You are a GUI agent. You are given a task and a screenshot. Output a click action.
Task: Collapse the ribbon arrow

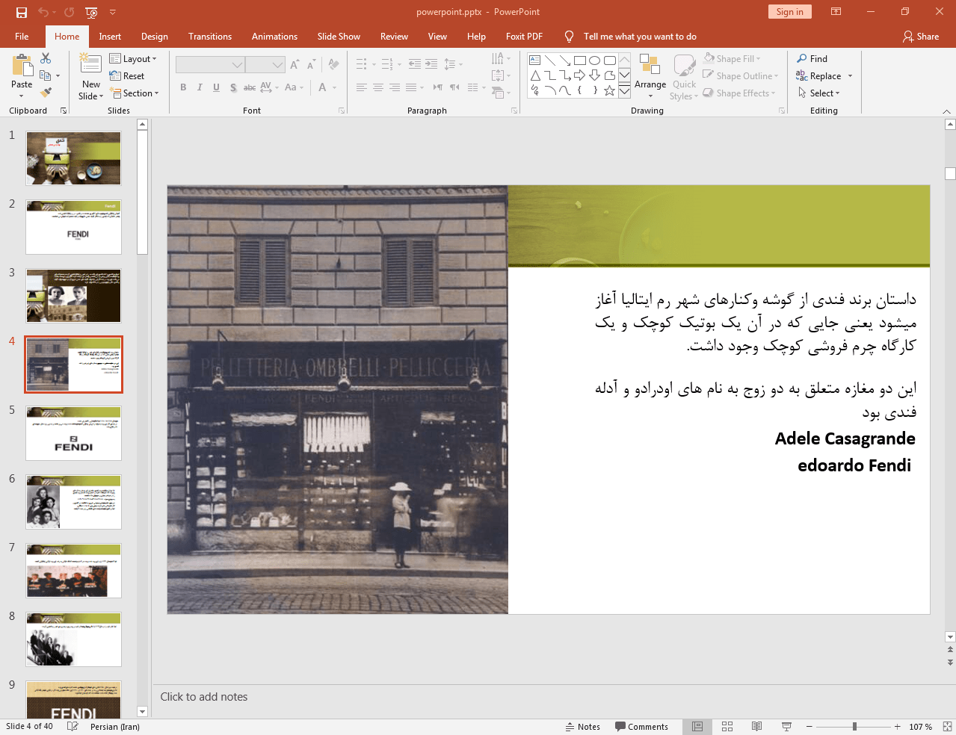946,111
